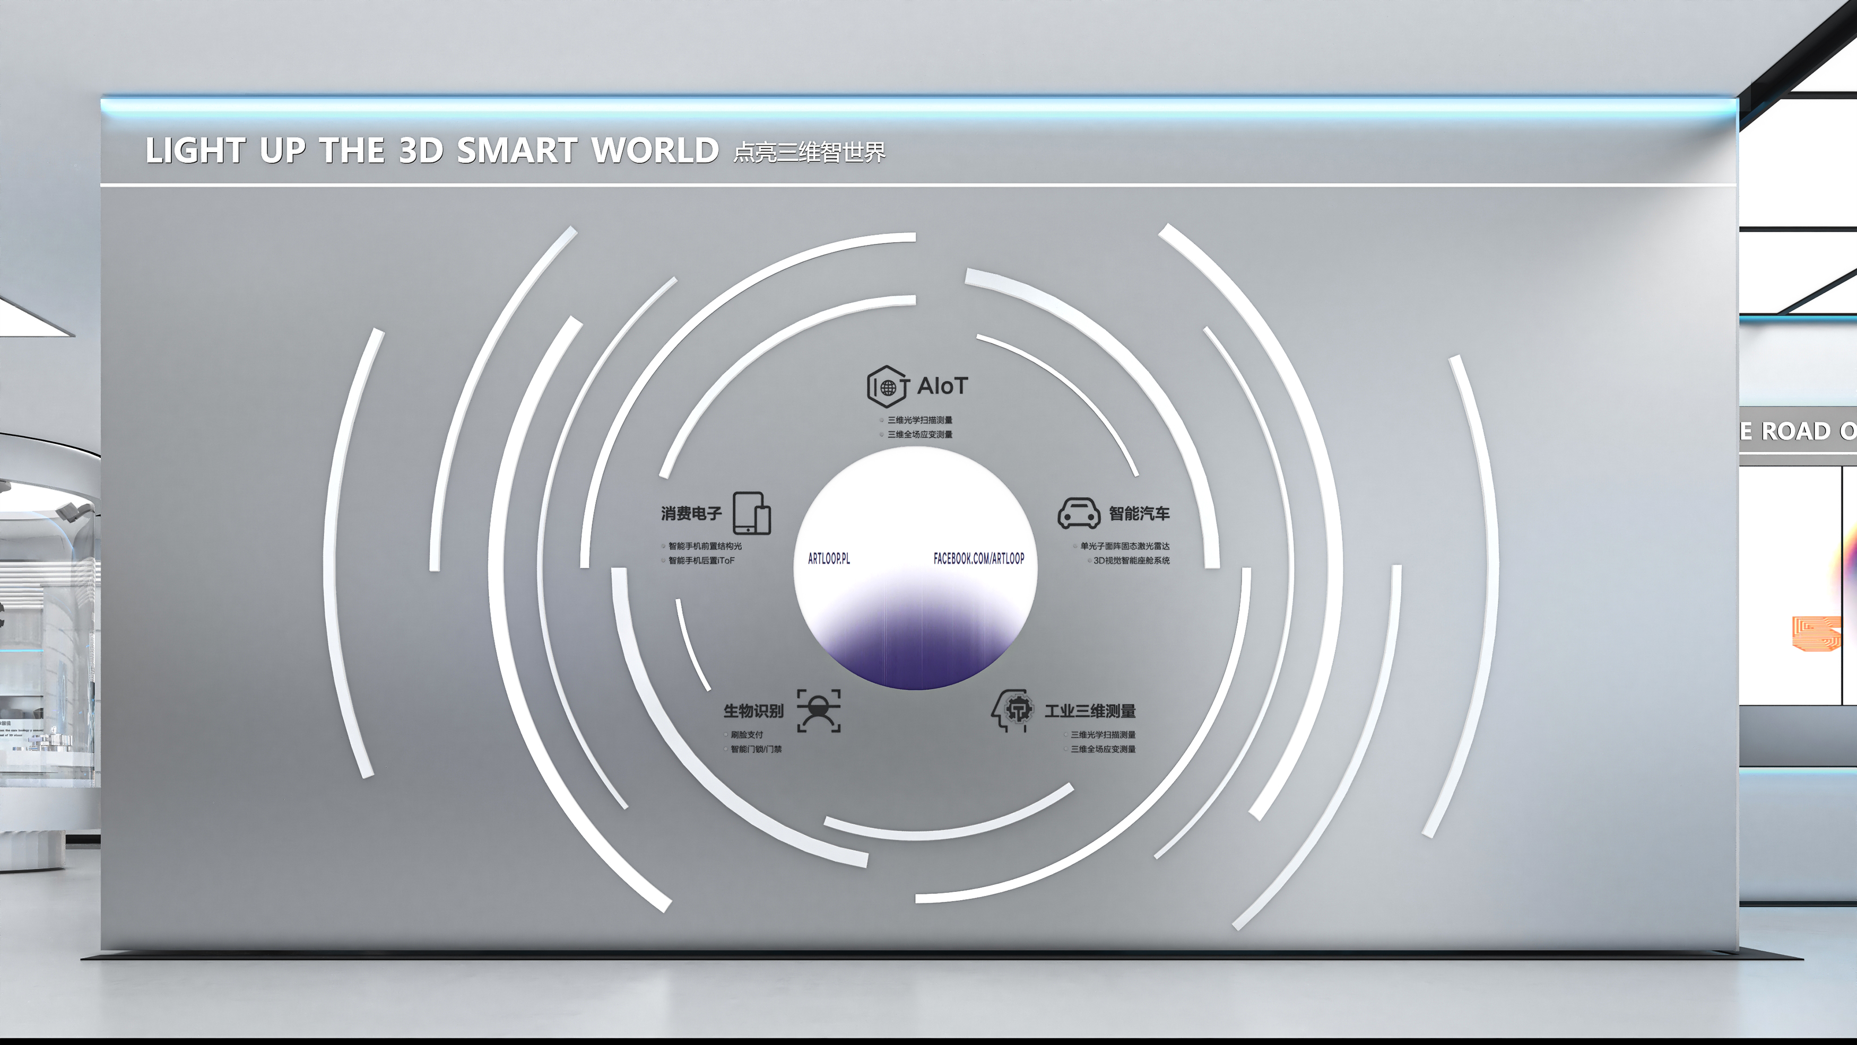
Task: Click the head-with-gear industrial measurement icon
Action: pyautogui.click(x=1013, y=710)
